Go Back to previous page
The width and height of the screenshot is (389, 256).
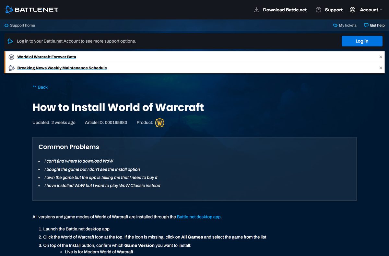point(40,87)
